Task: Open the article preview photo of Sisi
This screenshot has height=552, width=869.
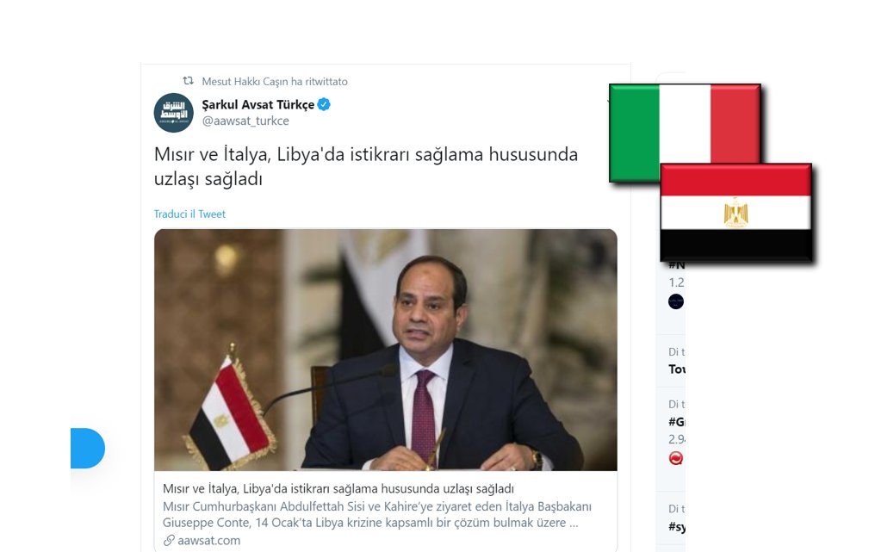Action: coord(385,350)
